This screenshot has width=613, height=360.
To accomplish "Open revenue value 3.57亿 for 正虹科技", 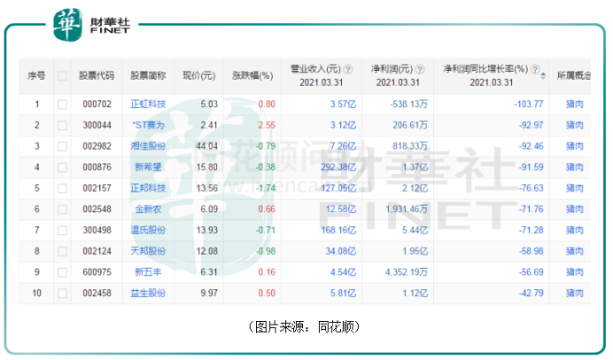I will [x=343, y=104].
